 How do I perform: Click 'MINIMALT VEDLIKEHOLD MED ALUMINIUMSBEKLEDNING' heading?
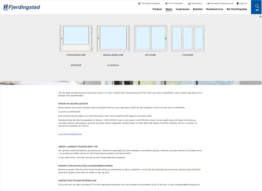[85, 166]
